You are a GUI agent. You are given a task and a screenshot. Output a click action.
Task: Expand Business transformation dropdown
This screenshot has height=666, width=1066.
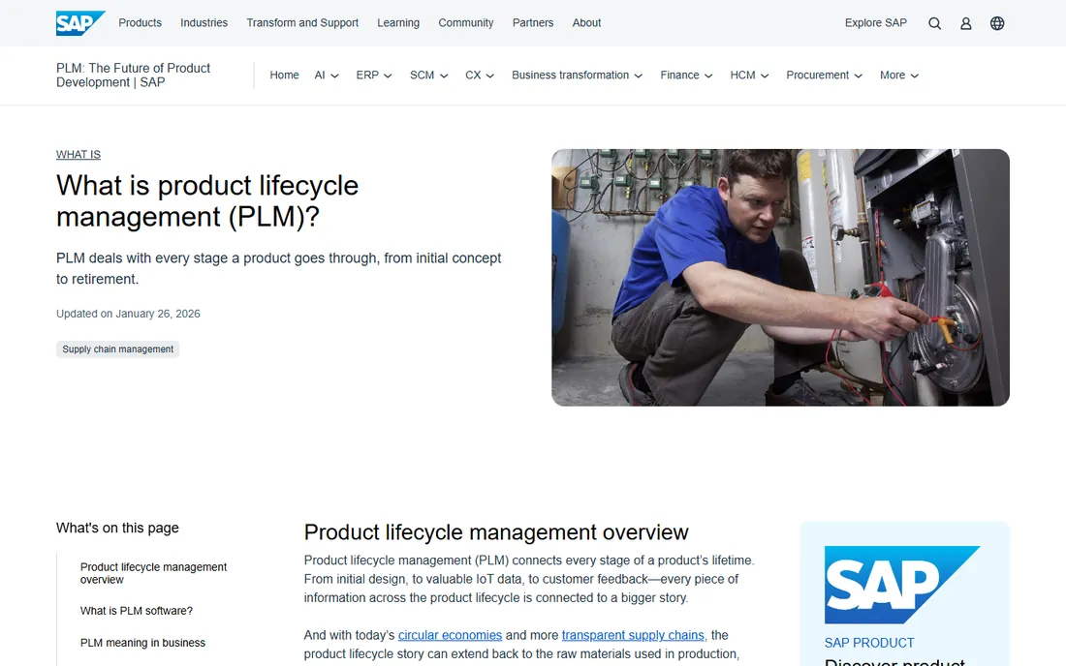pyautogui.click(x=578, y=75)
